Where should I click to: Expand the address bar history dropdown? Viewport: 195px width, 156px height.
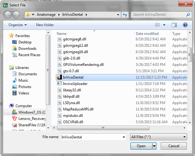pyautogui.click(x=118, y=15)
